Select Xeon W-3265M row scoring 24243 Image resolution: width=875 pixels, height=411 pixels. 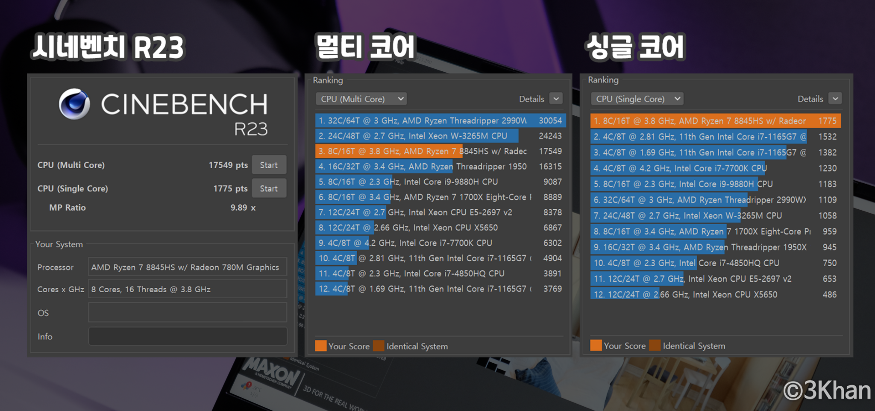(440, 136)
